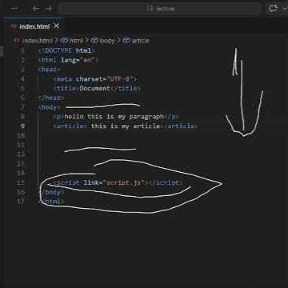Click the 'html lang="en"' code line
This screenshot has width=288, height=288.
pos(68,60)
